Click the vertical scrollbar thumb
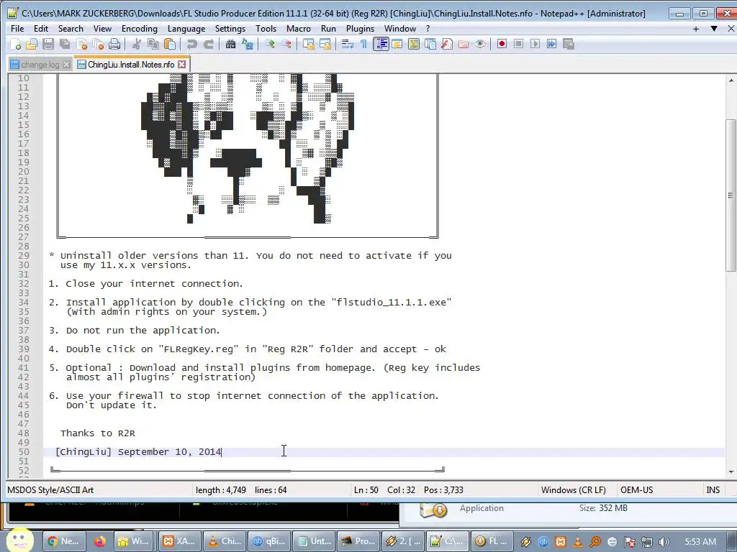This screenshot has height=552, width=737. point(731,195)
